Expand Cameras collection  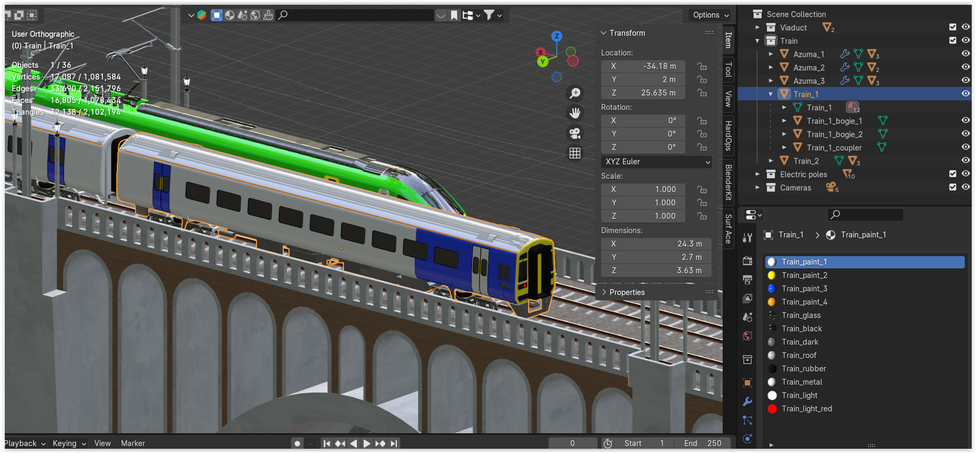[x=757, y=187]
